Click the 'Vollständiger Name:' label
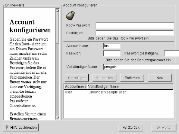 point(82,67)
